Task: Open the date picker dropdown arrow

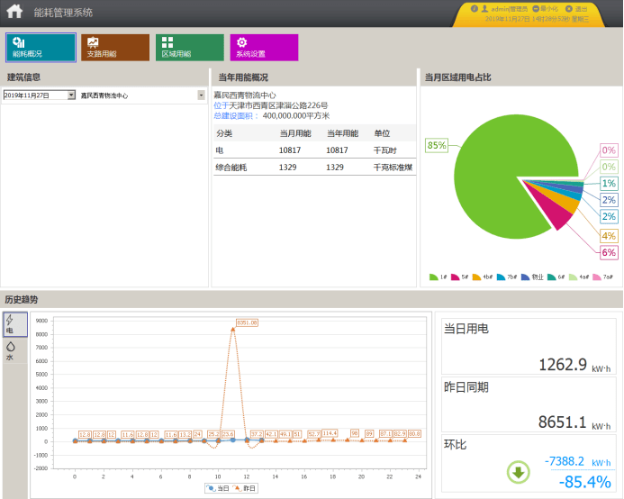Action: tap(71, 95)
